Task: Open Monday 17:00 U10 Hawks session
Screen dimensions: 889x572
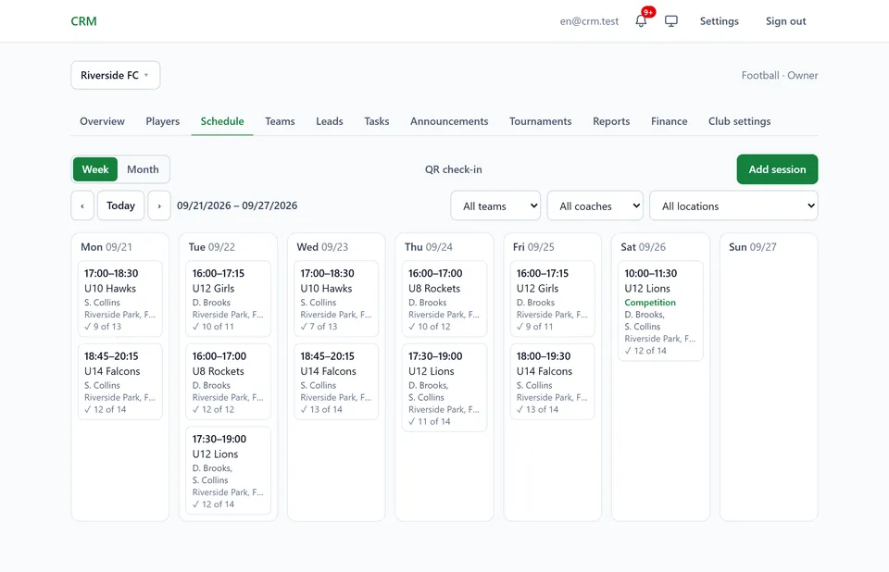Action: [x=120, y=299]
